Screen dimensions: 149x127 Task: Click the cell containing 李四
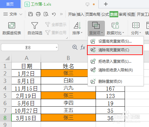[x=68, y=103]
